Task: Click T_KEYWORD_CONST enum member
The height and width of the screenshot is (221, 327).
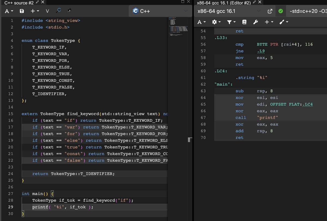Action: tap(54, 80)
